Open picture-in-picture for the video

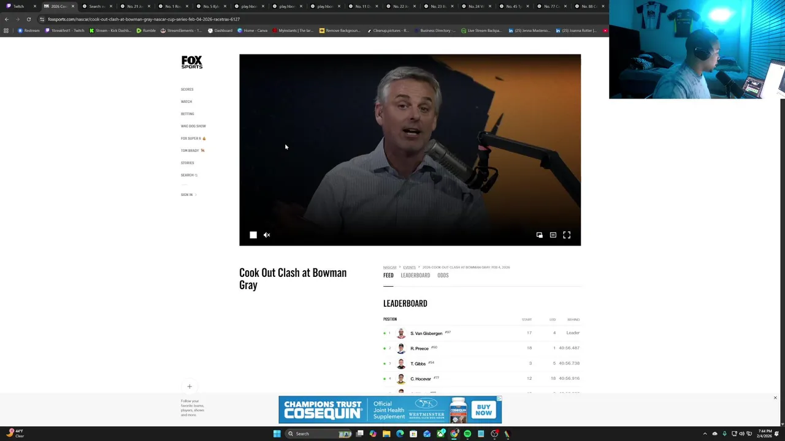click(x=539, y=235)
